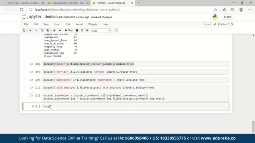Open cell type Code dropdown
The width and height of the screenshot is (255, 143).
(101, 31)
